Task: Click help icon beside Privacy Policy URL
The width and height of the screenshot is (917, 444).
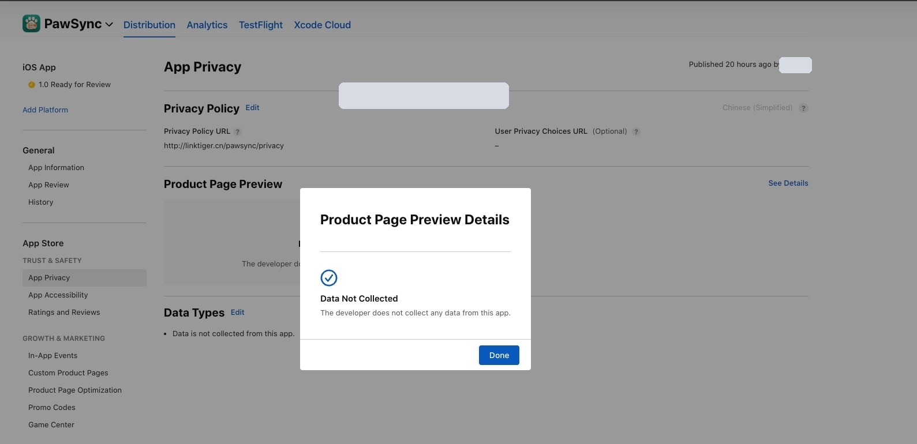Action: [x=237, y=131]
